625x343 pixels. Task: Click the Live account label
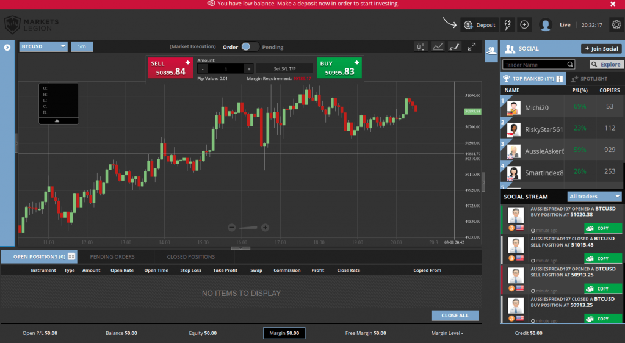(565, 24)
